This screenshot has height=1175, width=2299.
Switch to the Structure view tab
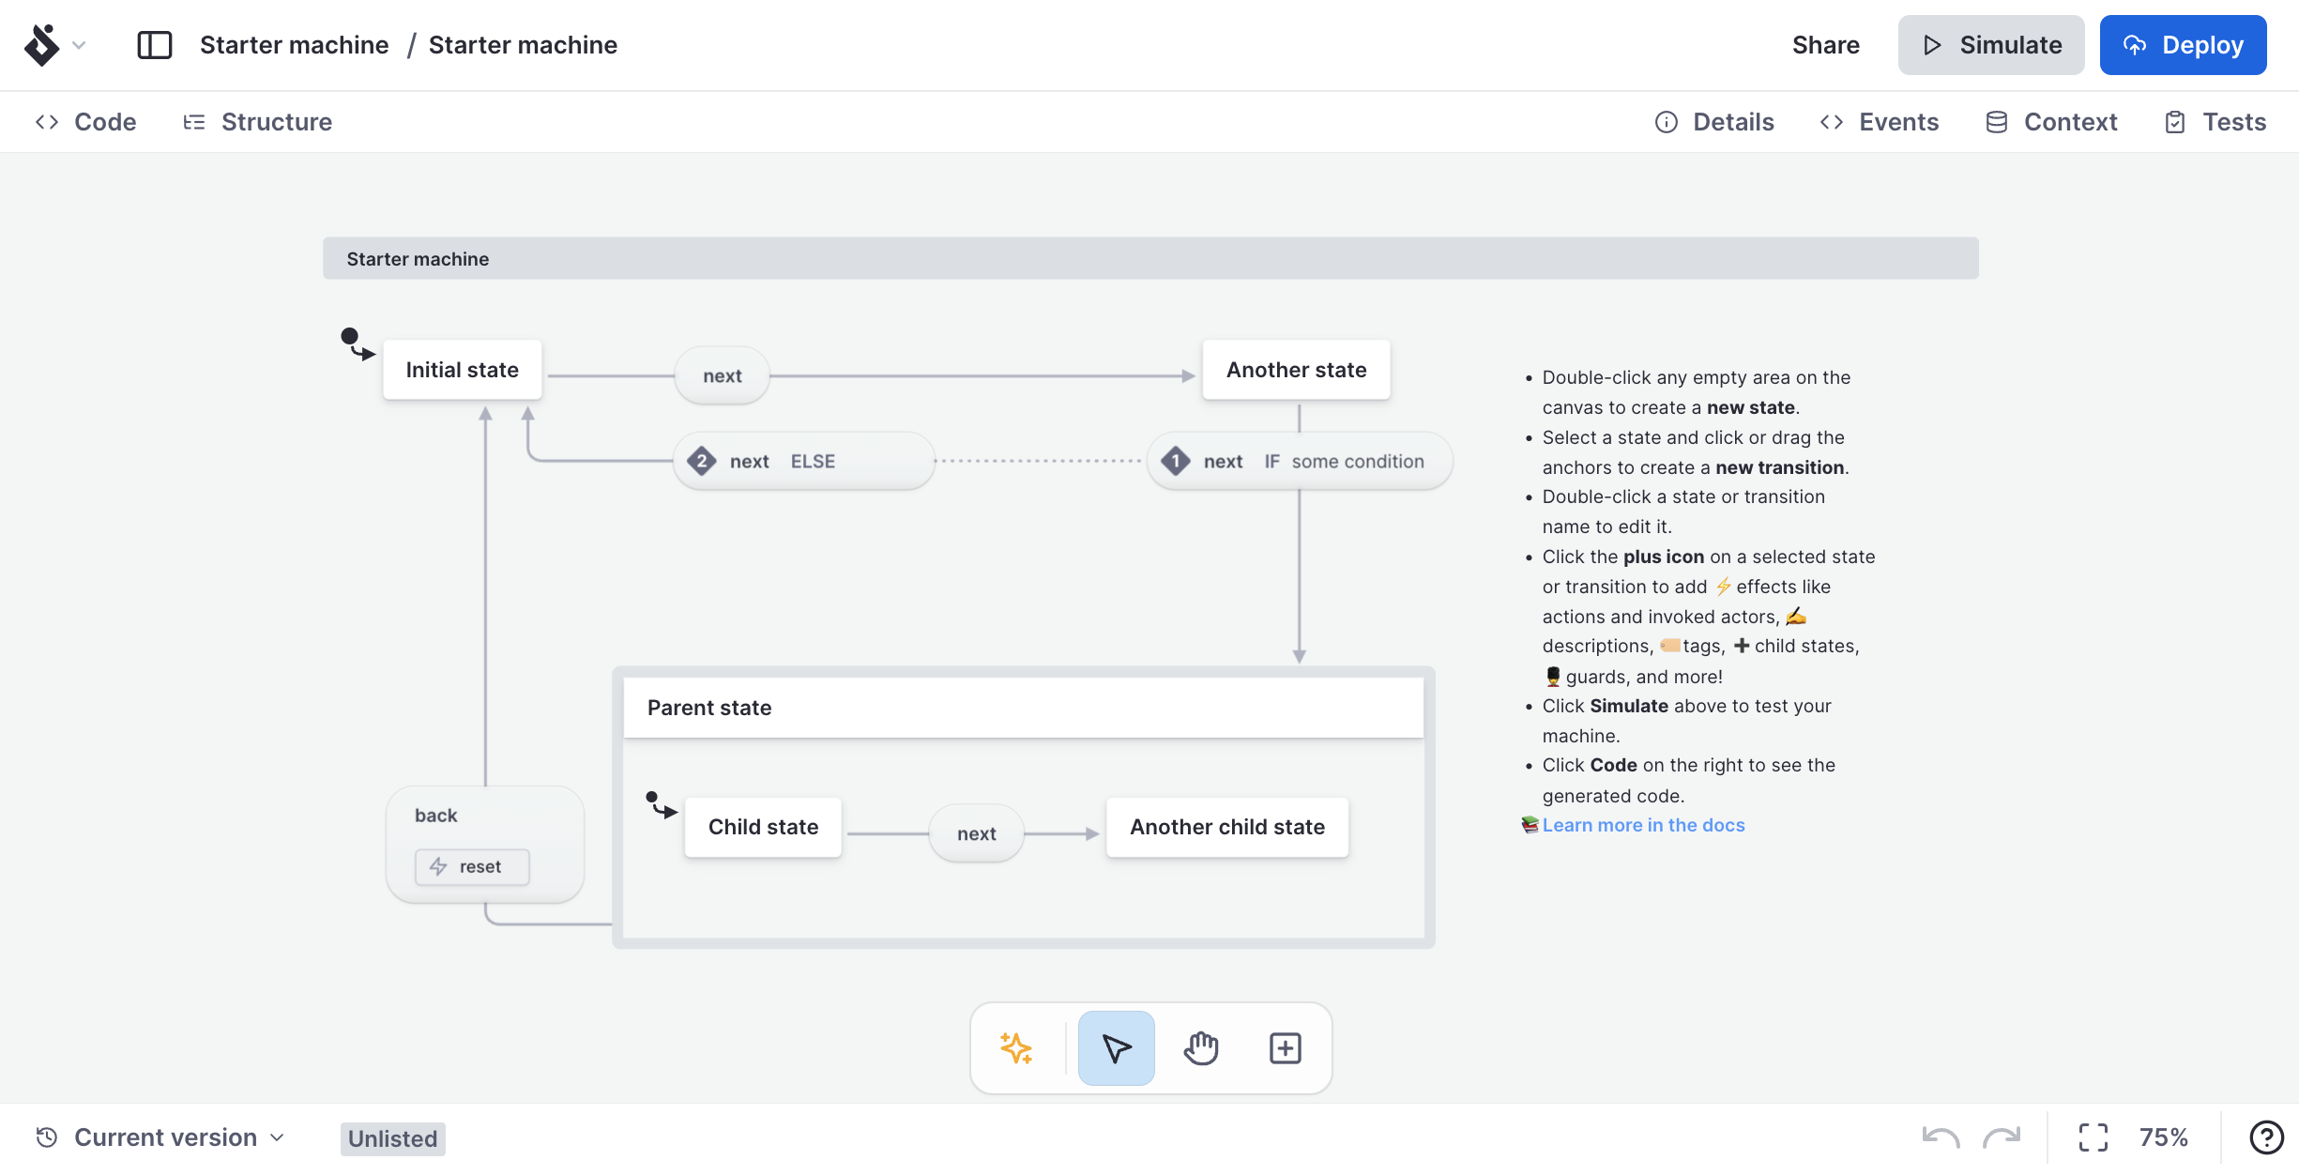(276, 121)
